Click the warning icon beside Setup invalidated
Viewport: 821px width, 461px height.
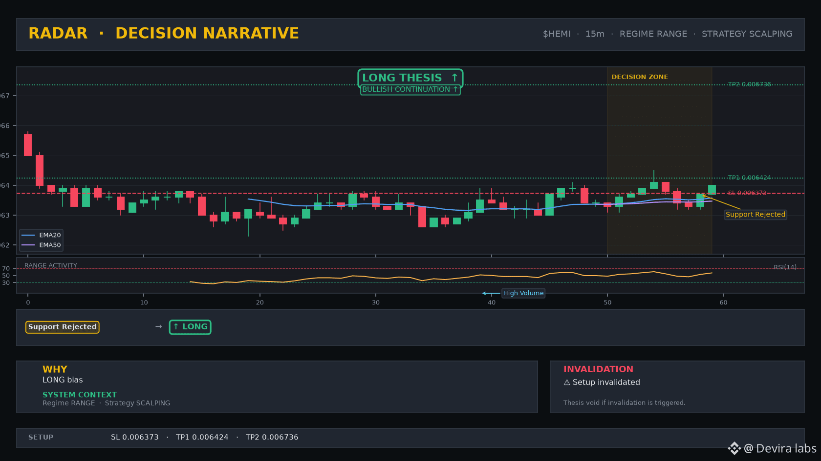click(x=567, y=382)
